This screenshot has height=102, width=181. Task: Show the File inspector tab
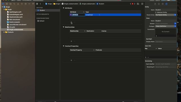coord(155,4)
